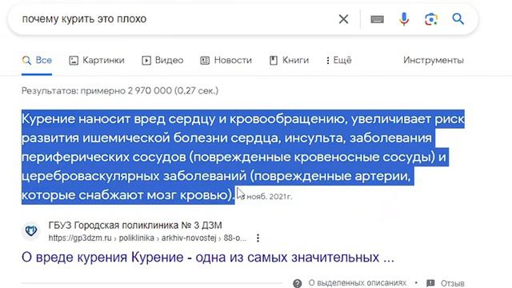This screenshot has height=288, width=512.
Task: Click the highlighted featured snippet text
Action: pos(242,157)
